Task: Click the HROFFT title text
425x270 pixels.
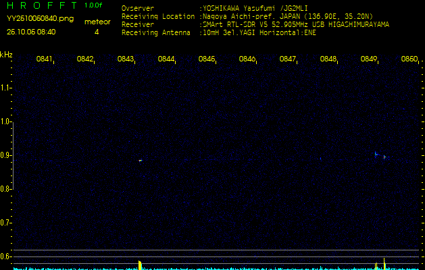Action: click(42, 5)
